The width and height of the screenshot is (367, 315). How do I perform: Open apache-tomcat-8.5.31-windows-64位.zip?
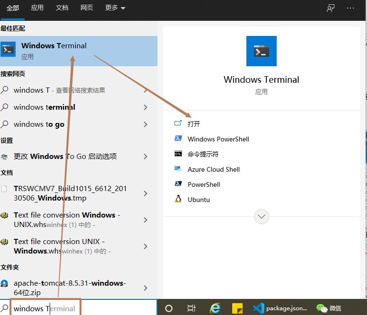[x=70, y=288]
